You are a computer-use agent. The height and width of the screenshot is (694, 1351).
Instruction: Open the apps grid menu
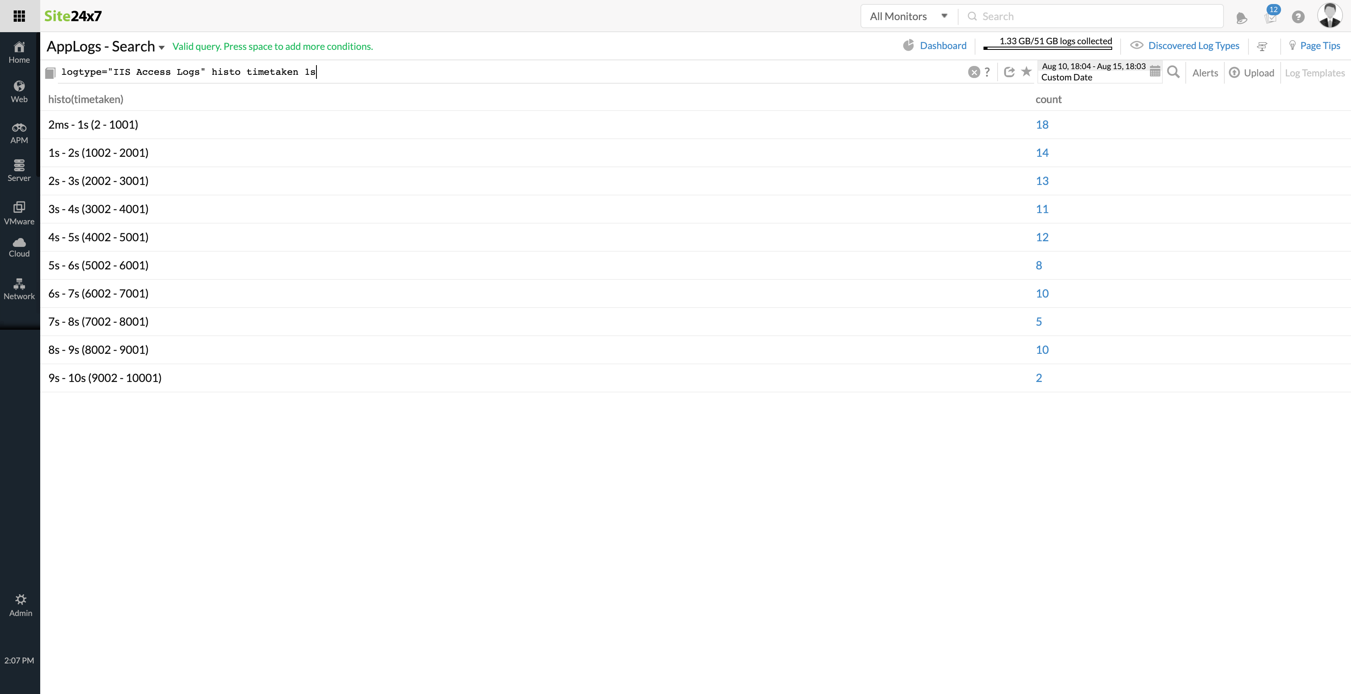19,16
